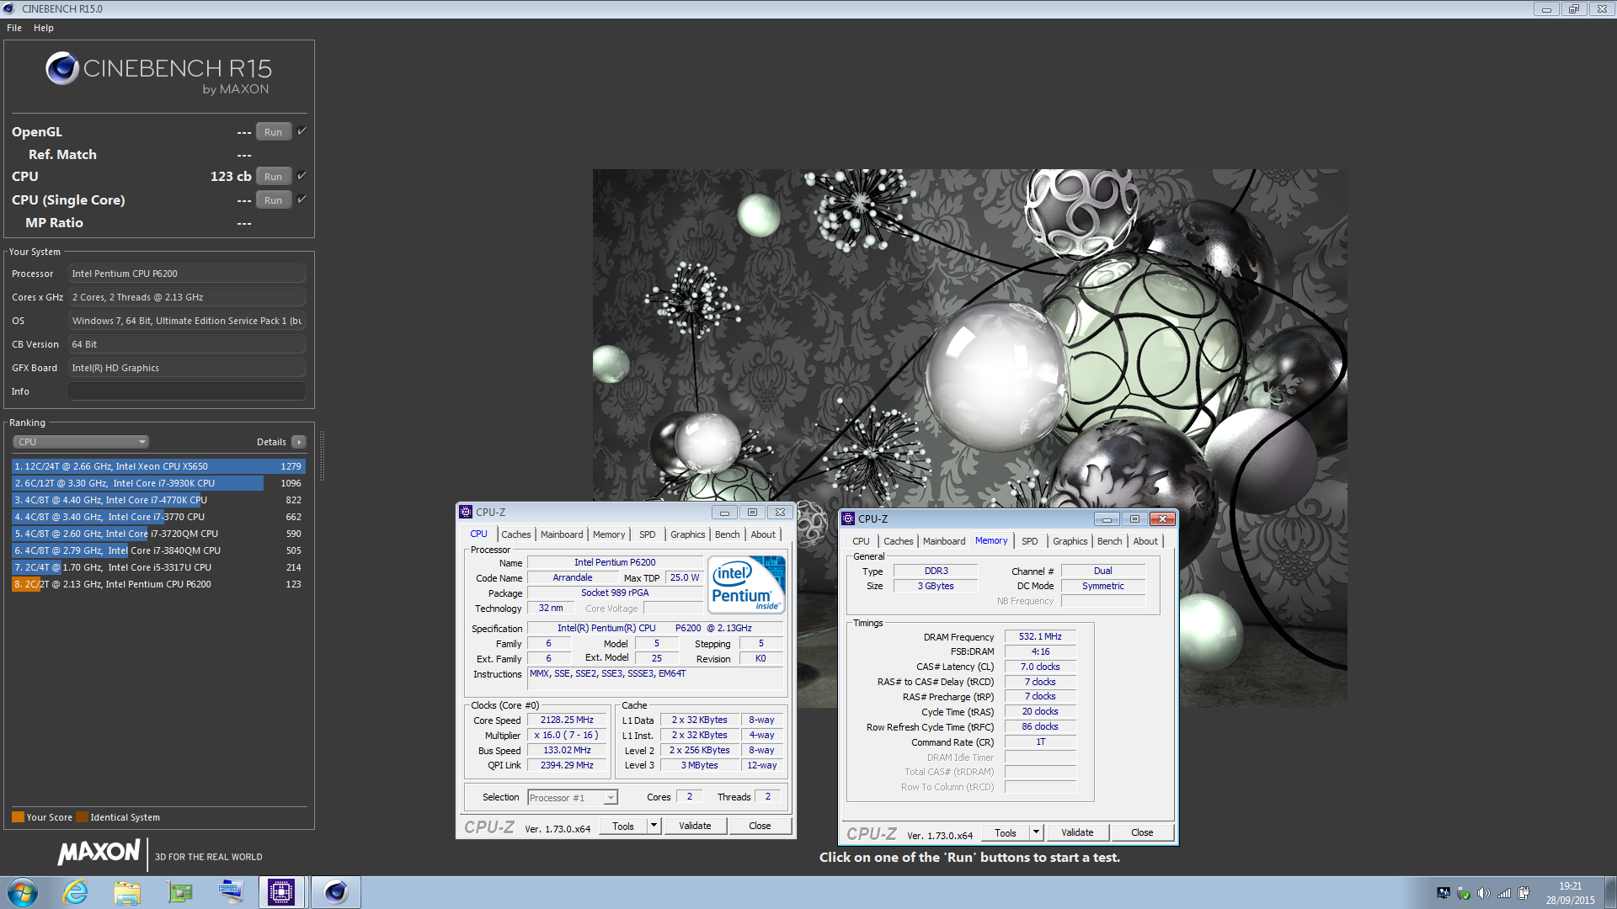Viewport: 1617px width, 909px height.
Task: Click Validate in right CPU-Z window
Action: pos(1077,832)
